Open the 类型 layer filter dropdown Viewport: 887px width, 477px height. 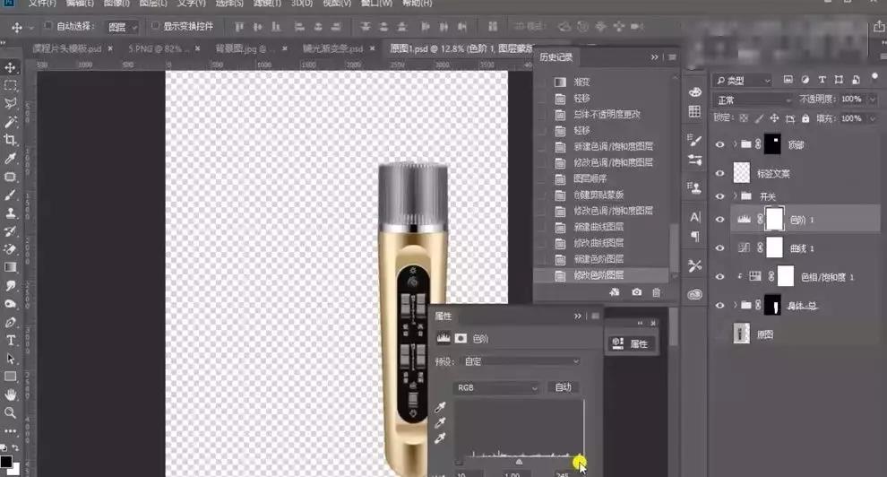(742, 81)
